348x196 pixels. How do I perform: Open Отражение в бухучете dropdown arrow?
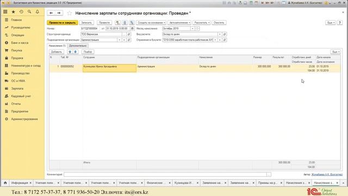click(x=215, y=40)
